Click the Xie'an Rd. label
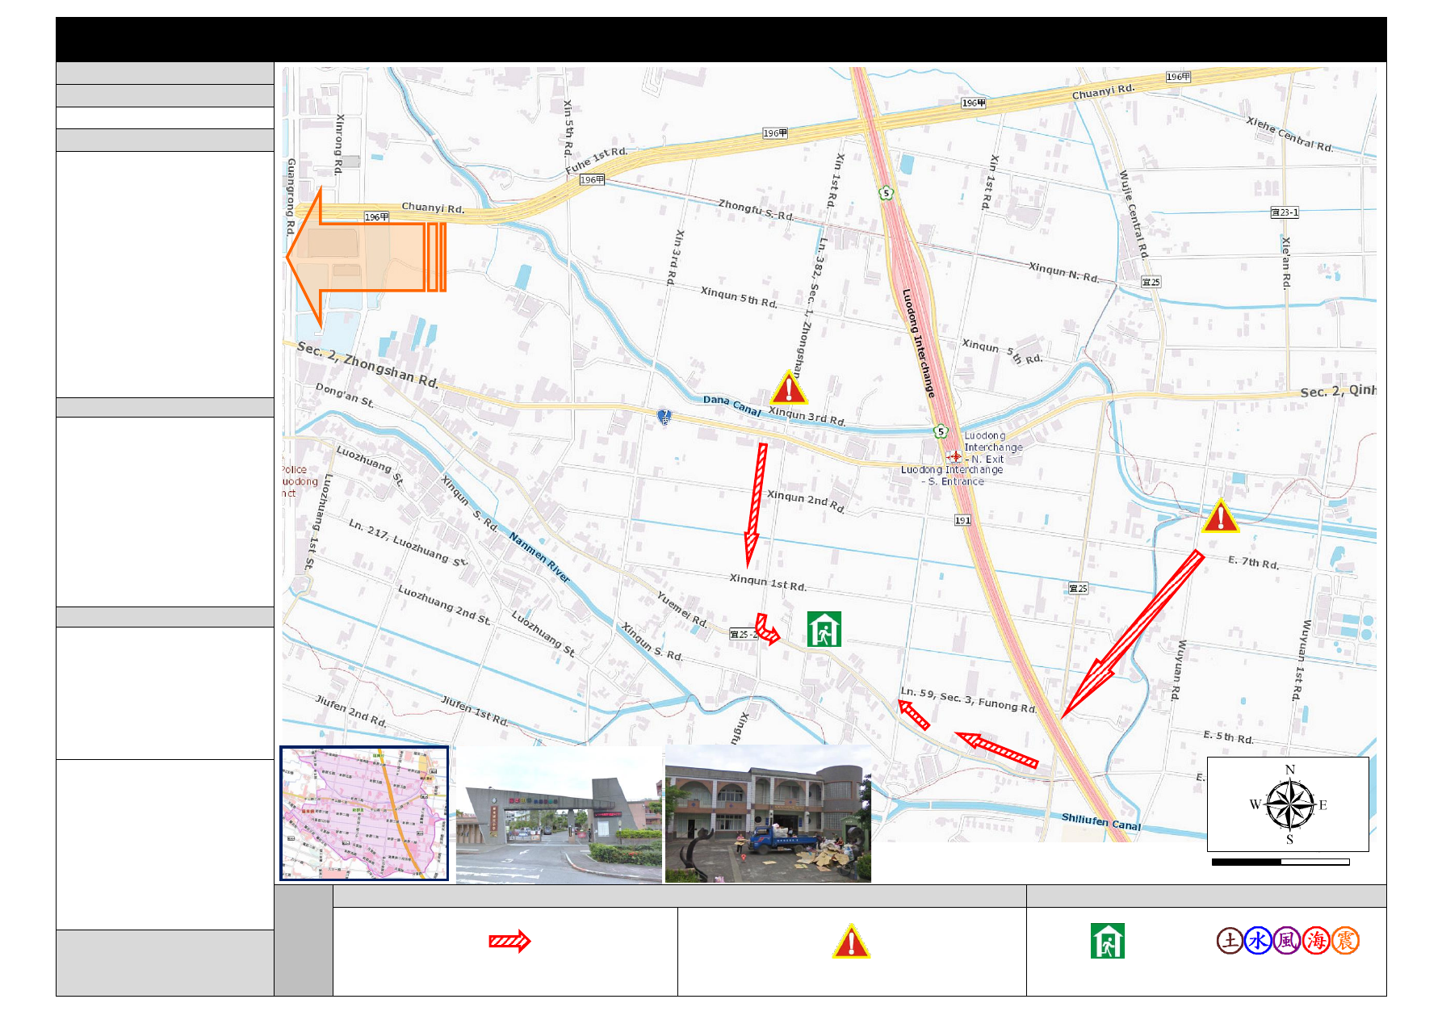This screenshot has width=1442, height=1020. point(1286,263)
